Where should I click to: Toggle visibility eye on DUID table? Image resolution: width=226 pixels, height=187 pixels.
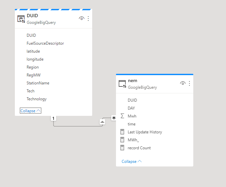[x=81, y=19]
